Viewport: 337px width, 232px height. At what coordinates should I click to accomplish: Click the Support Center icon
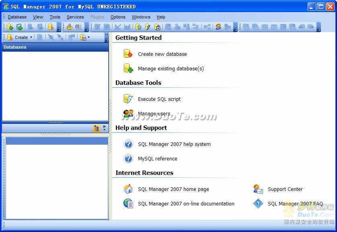258,189
